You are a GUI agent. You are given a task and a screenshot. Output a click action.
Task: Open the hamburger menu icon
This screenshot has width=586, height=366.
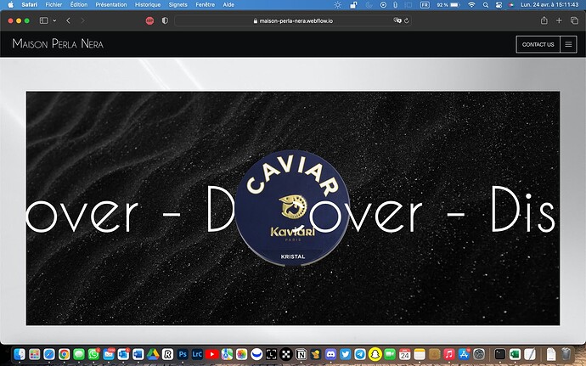(x=568, y=44)
